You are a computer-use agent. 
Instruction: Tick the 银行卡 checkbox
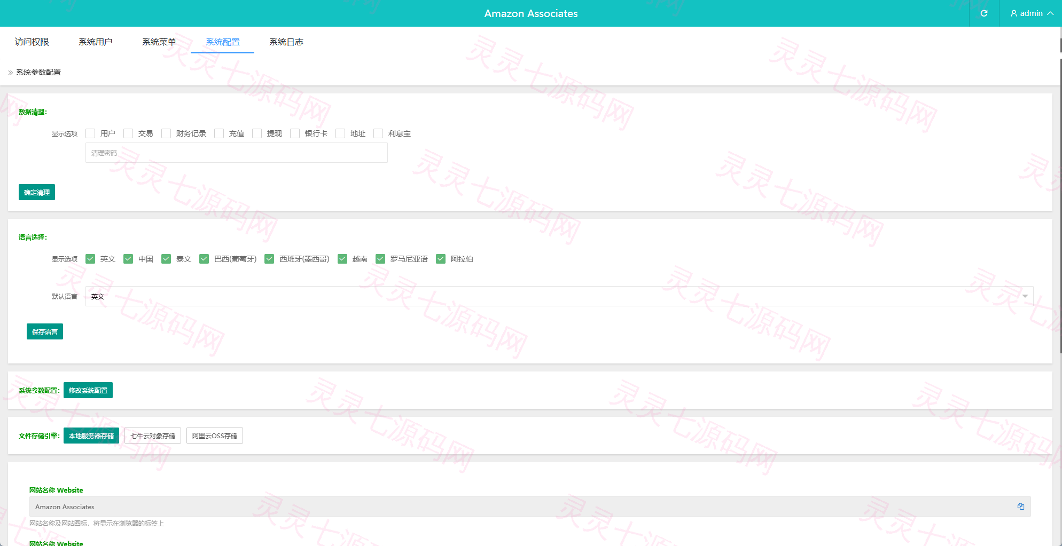[295, 133]
